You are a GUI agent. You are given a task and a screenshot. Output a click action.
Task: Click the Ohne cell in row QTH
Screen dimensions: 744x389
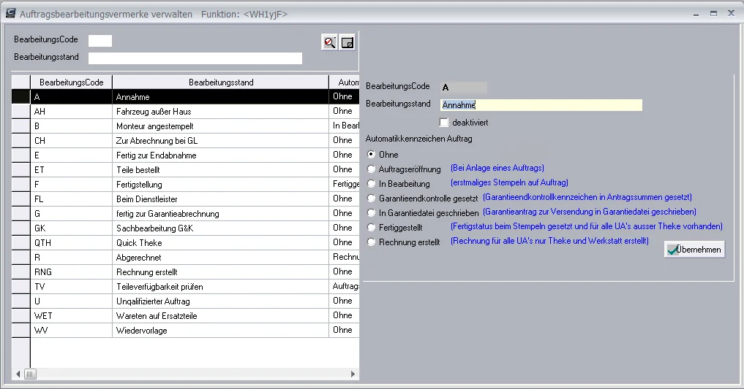[x=344, y=242]
